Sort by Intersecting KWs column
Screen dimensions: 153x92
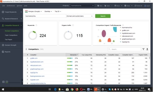[x=100, y=55]
